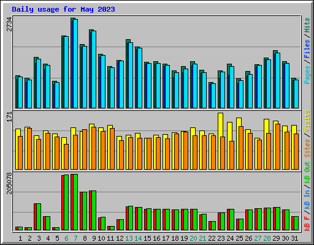Click day label 23 on the x-axis

tap(221, 238)
